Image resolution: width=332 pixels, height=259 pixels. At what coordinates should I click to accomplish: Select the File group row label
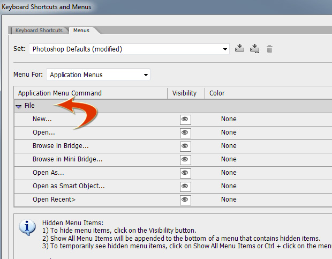(29, 105)
